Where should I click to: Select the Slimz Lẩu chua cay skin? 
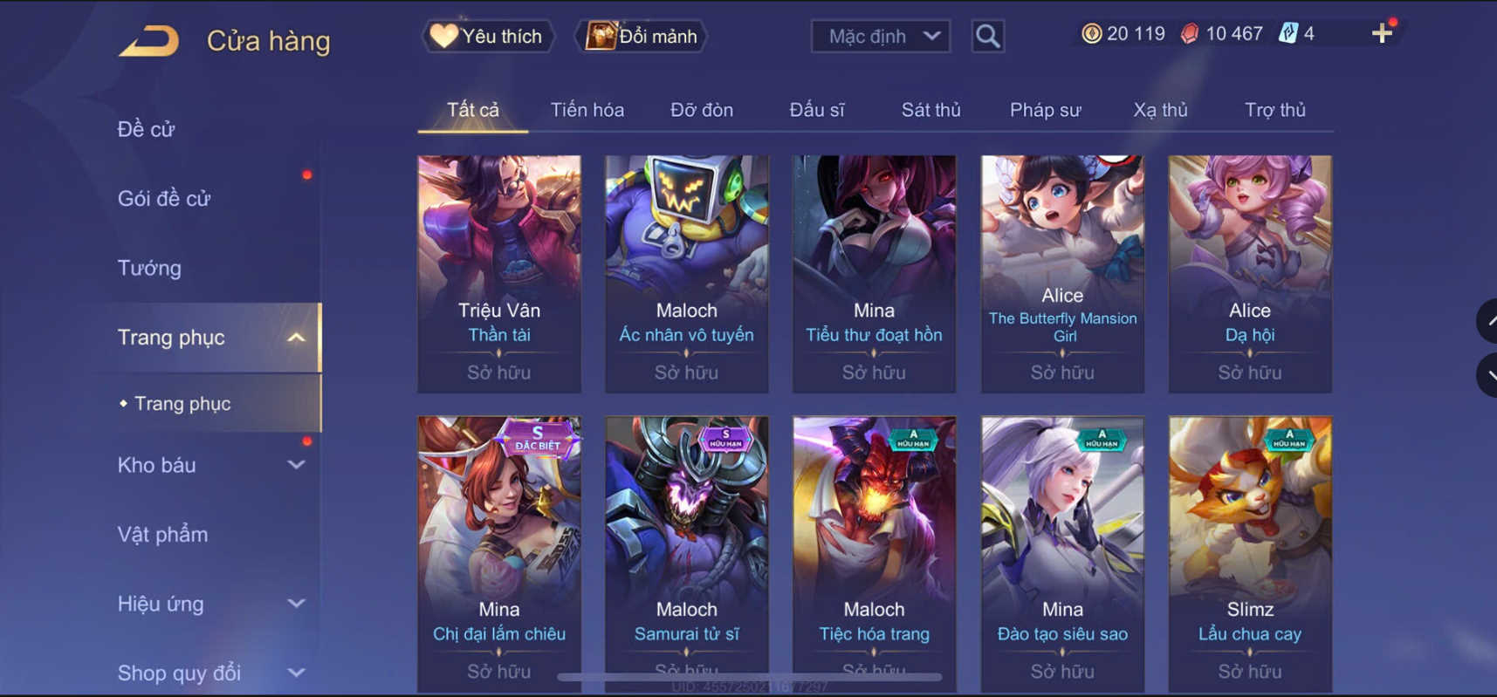pyautogui.click(x=1250, y=554)
